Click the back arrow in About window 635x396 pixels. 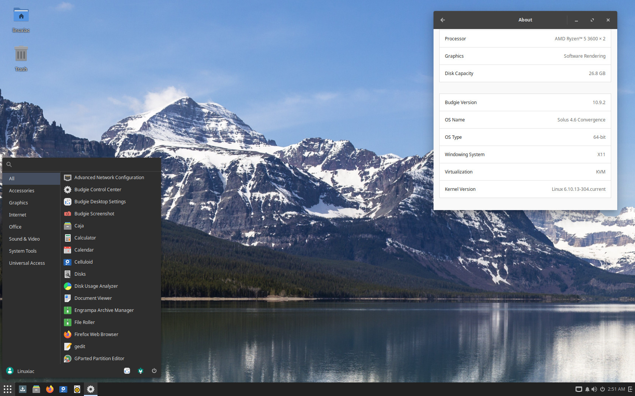[443, 20]
